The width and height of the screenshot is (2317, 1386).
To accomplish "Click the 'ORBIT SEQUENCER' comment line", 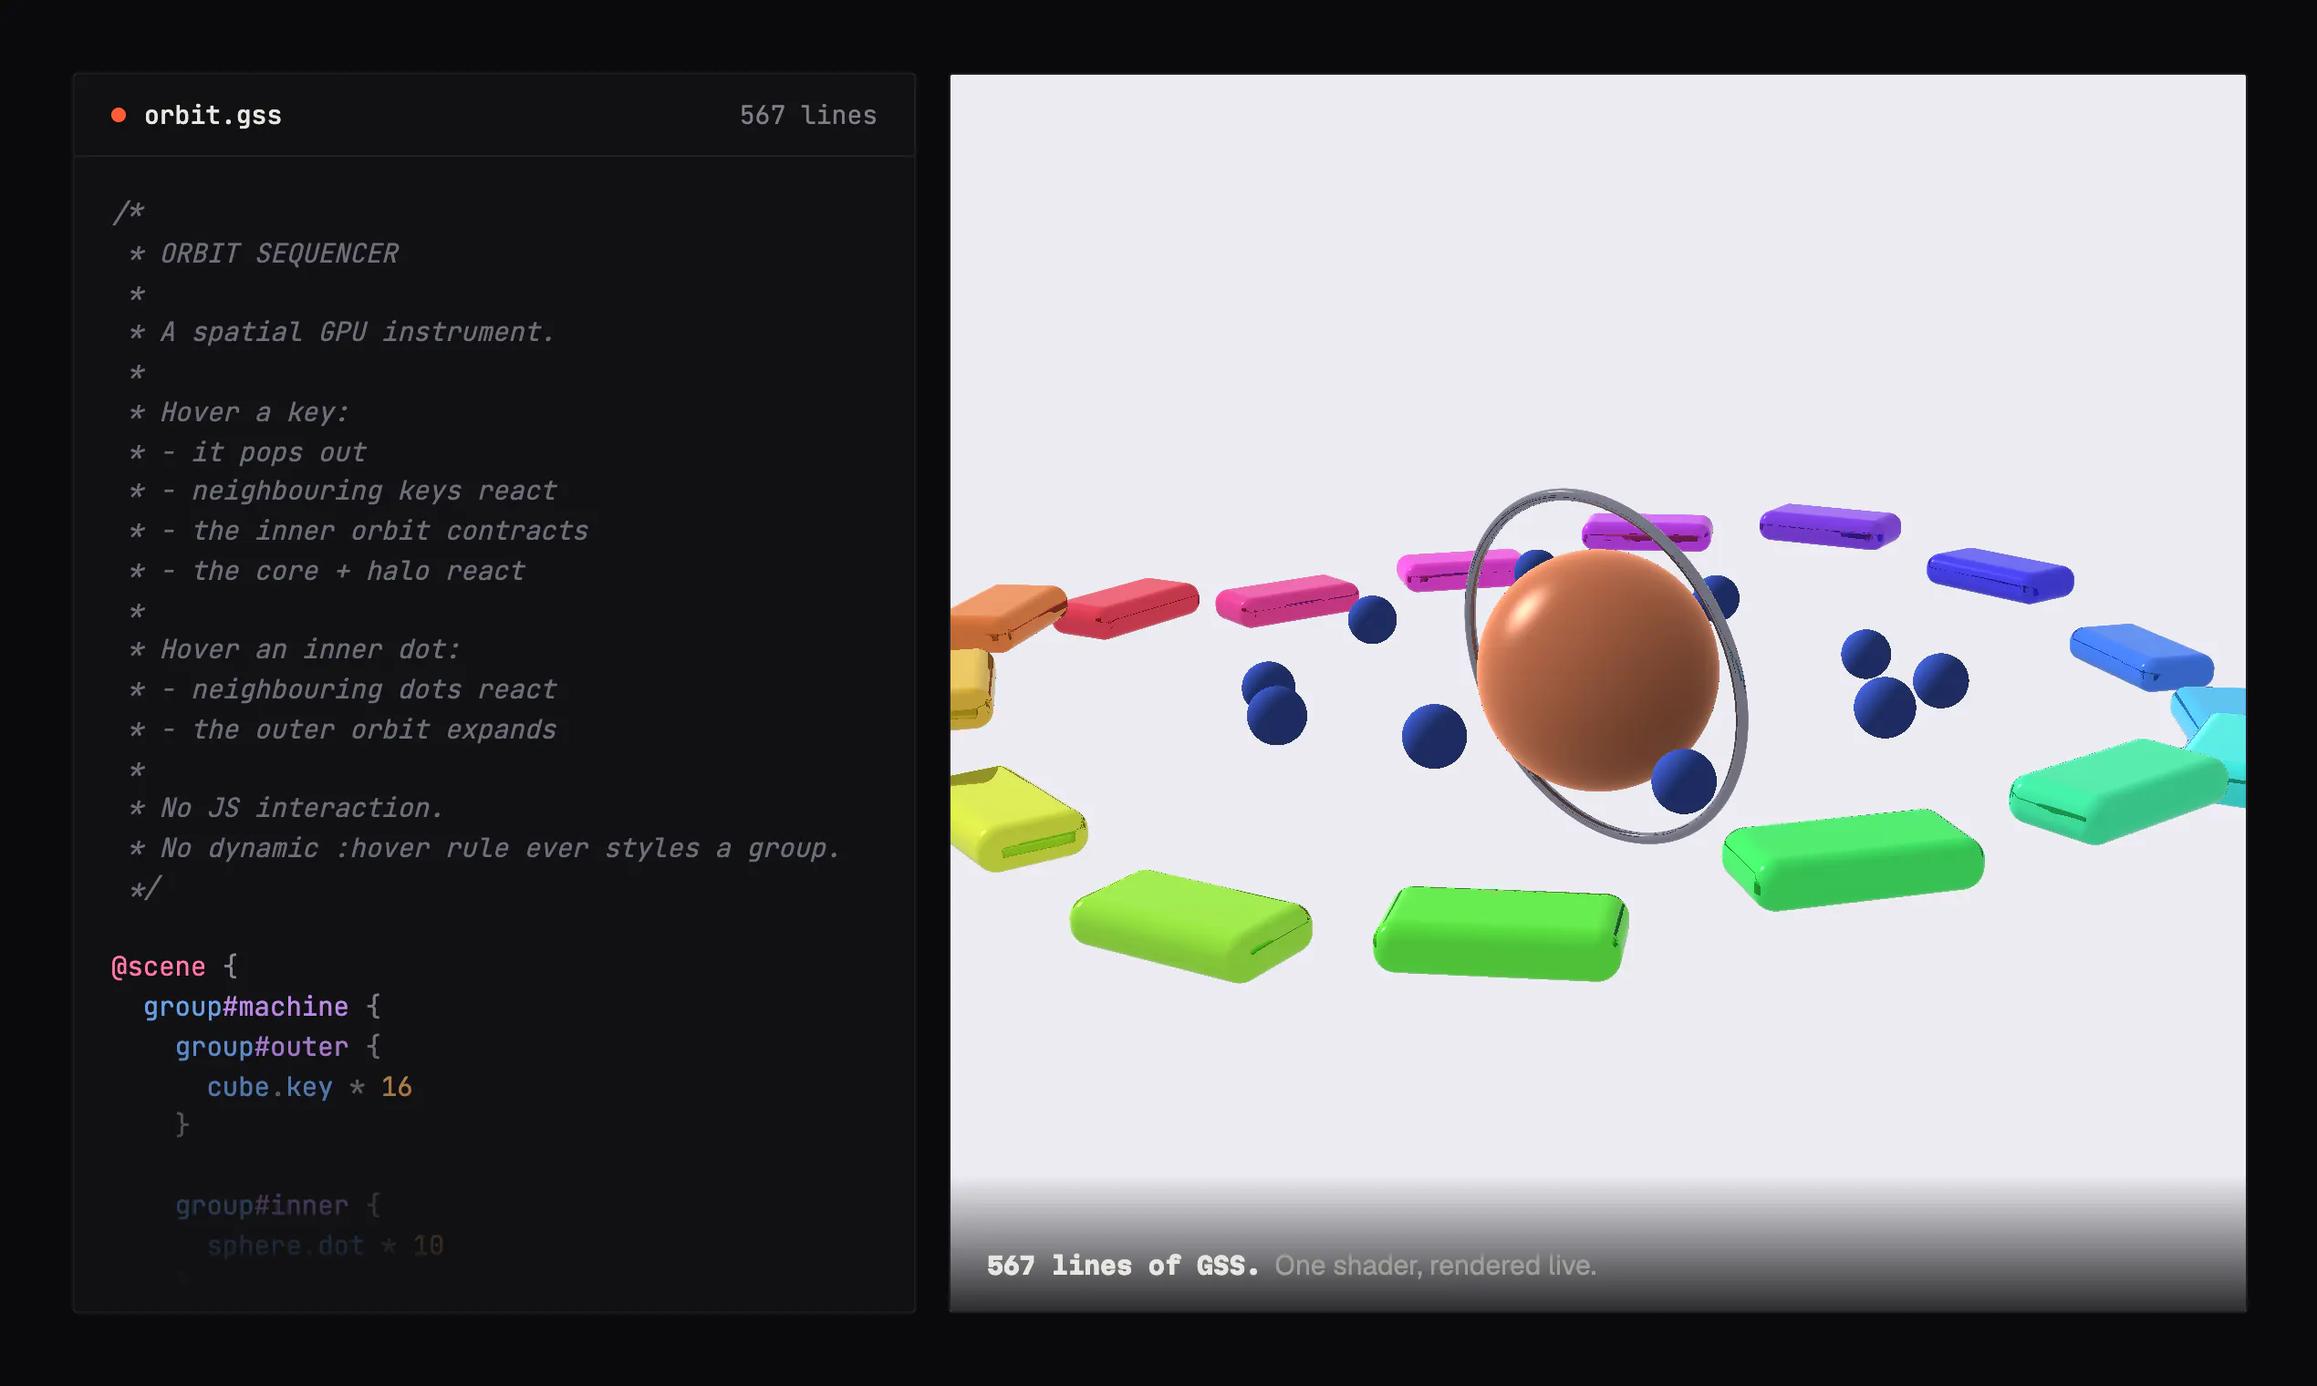I will coord(279,253).
